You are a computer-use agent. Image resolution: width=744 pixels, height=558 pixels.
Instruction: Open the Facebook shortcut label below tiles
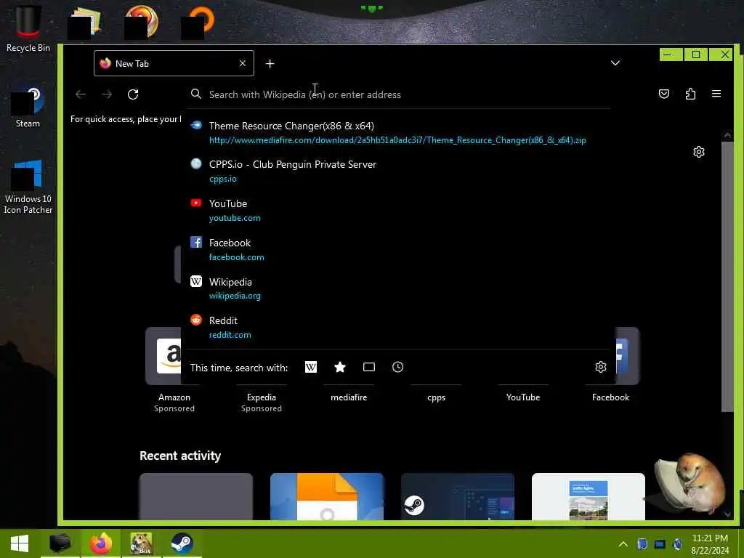pos(610,397)
